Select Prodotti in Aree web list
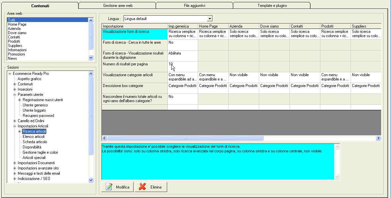 coord(48,41)
